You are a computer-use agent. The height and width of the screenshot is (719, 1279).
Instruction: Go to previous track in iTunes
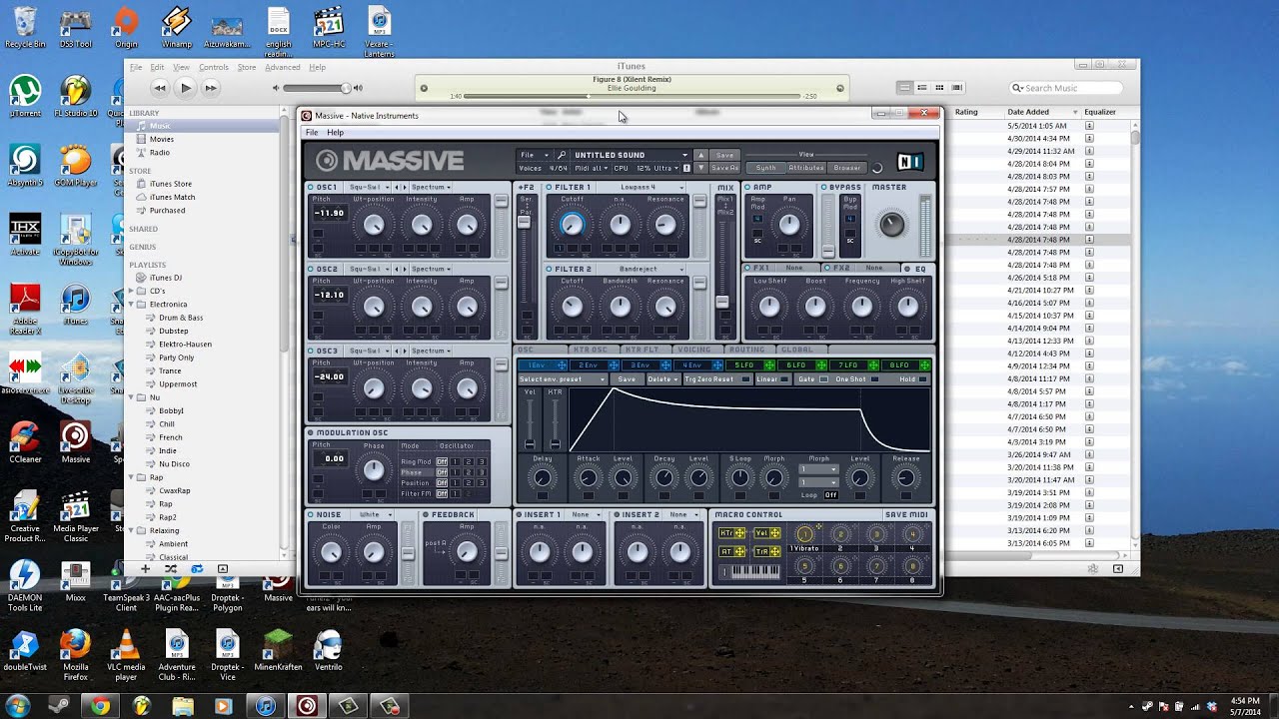pos(159,88)
